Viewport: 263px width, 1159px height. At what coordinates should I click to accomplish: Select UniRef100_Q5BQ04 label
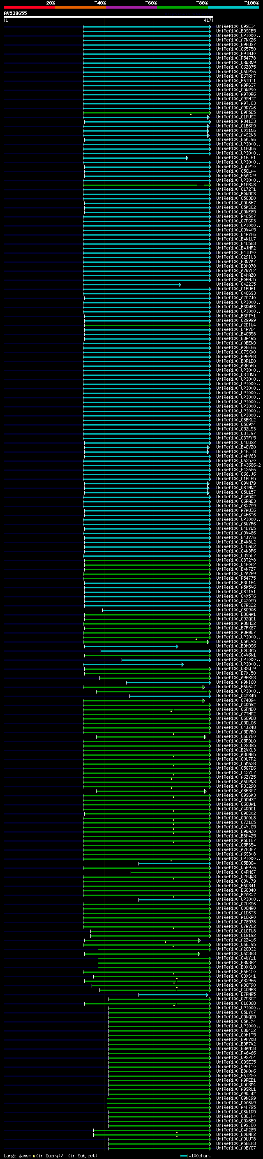[x=235, y=863]
